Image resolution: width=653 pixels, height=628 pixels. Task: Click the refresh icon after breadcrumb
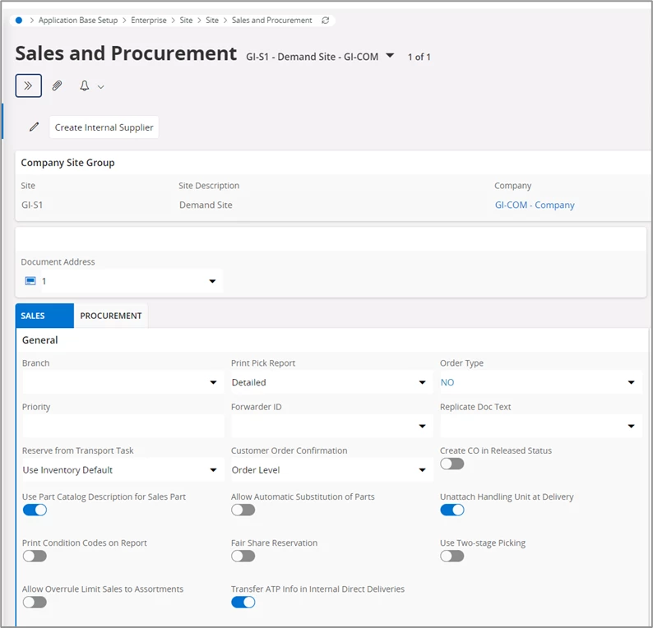326,20
